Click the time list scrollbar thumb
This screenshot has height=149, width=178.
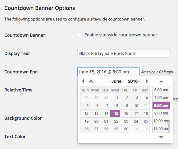(169, 127)
